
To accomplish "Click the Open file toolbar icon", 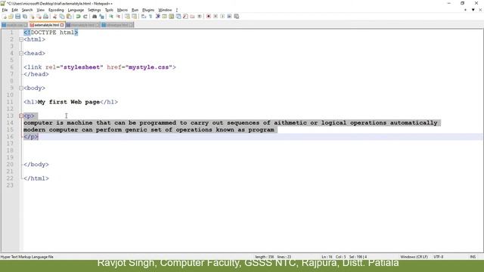I will click(x=11, y=17).
